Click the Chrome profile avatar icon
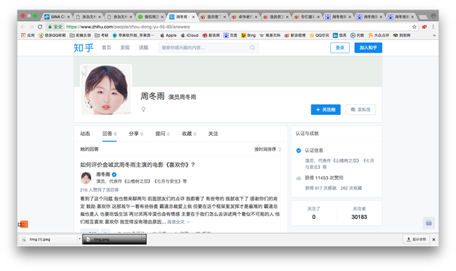Viewport: 456px width, 271px height. pos(433,16)
